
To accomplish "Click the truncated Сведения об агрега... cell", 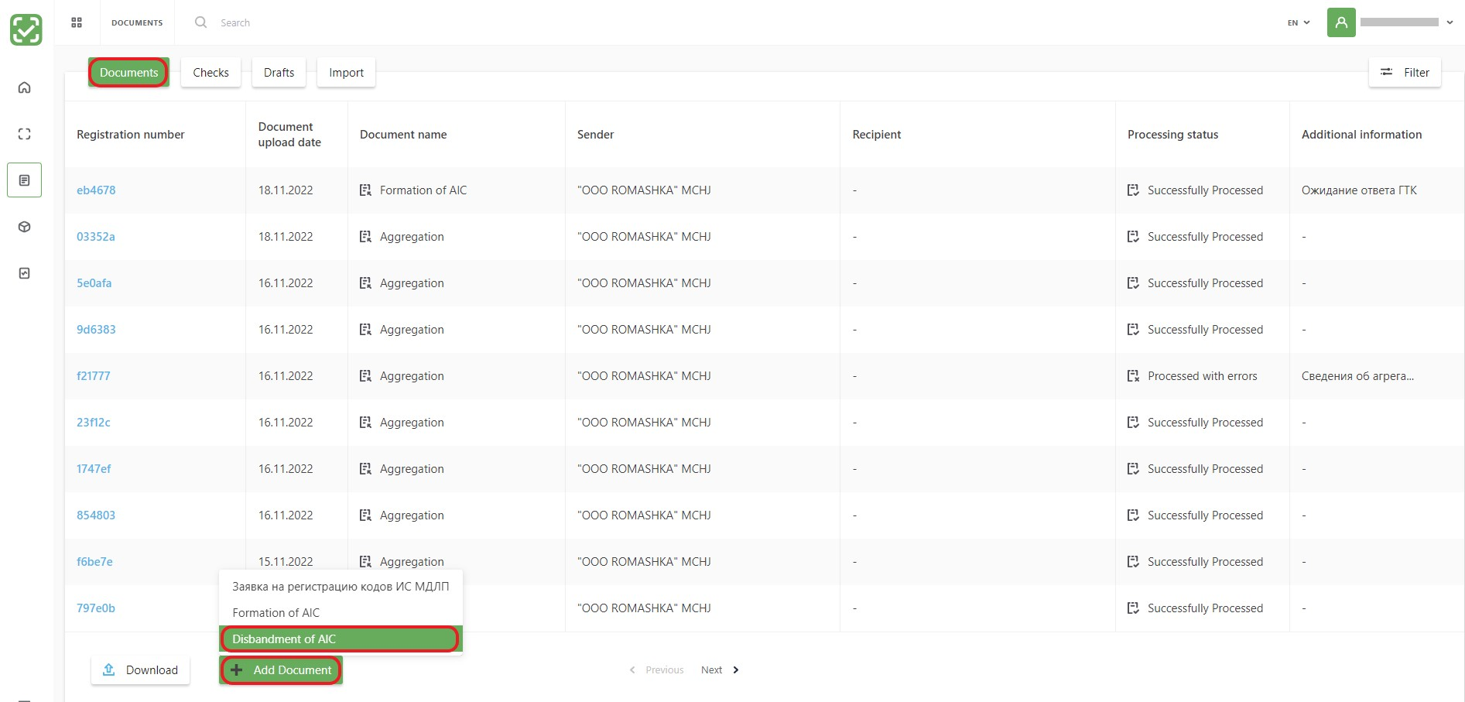I will point(1357,376).
